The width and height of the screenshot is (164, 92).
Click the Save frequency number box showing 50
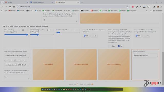23,30
